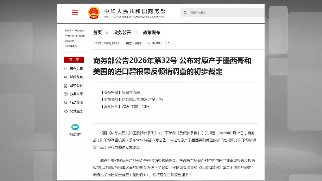Switch language to Español
Screen dimensions: 322x181
coord(80,36)
